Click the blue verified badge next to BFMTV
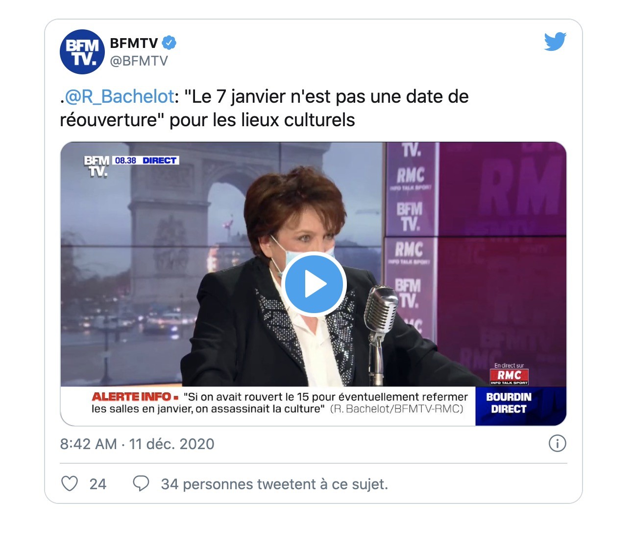 click(169, 43)
